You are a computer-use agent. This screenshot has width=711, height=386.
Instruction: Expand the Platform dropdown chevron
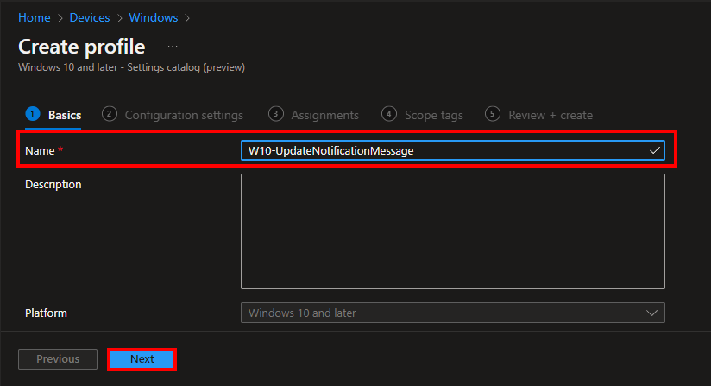click(x=651, y=313)
